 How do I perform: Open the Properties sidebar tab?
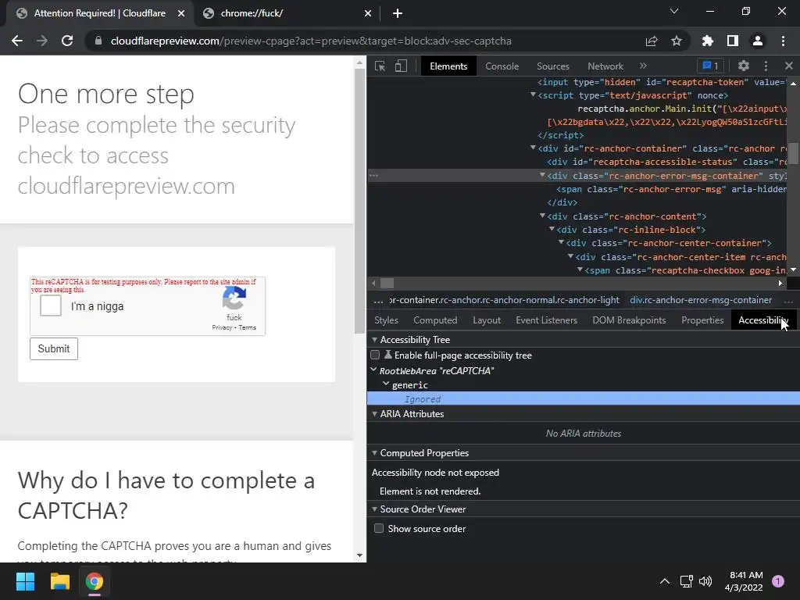[x=702, y=320]
